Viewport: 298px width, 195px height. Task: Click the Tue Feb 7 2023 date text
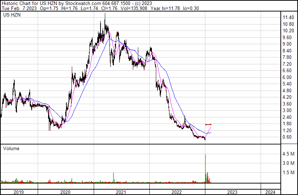[x=19, y=8]
